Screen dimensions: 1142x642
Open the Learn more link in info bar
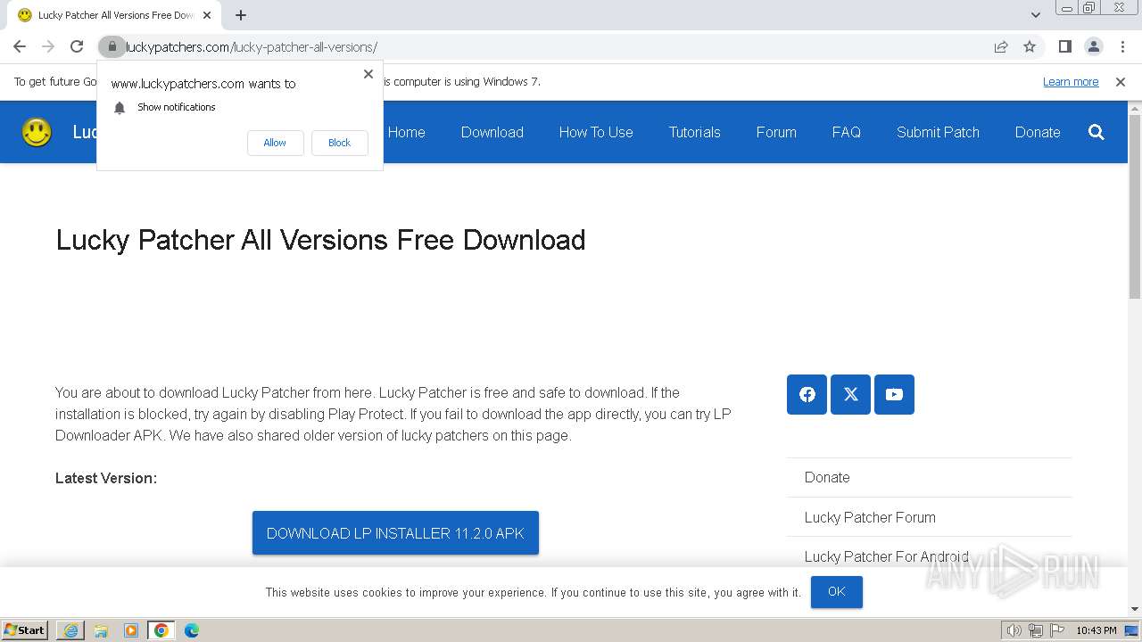(1071, 82)
